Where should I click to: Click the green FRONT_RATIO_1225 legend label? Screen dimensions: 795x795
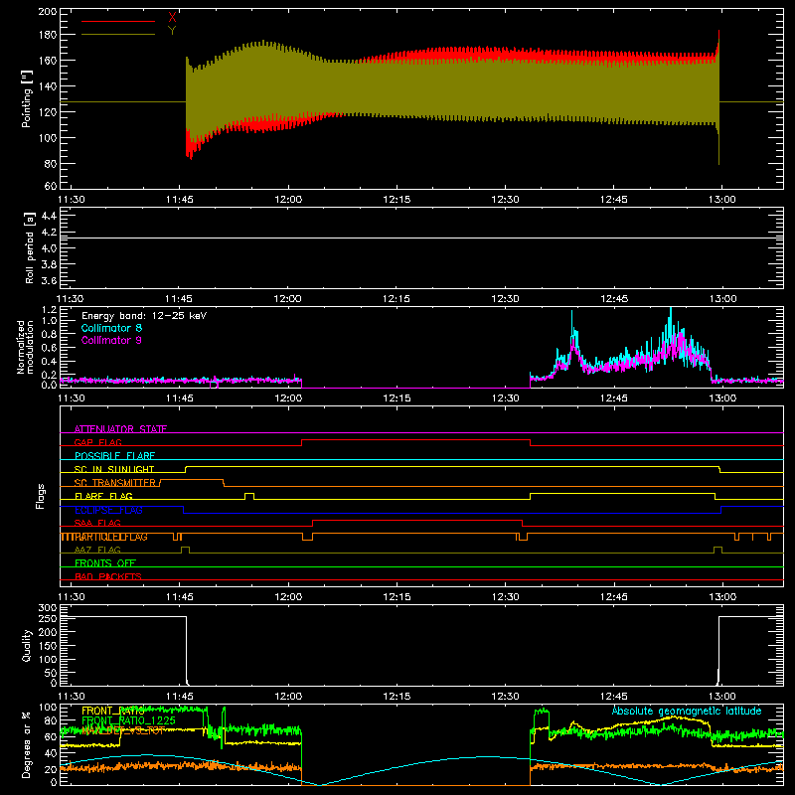click(129, 720)
